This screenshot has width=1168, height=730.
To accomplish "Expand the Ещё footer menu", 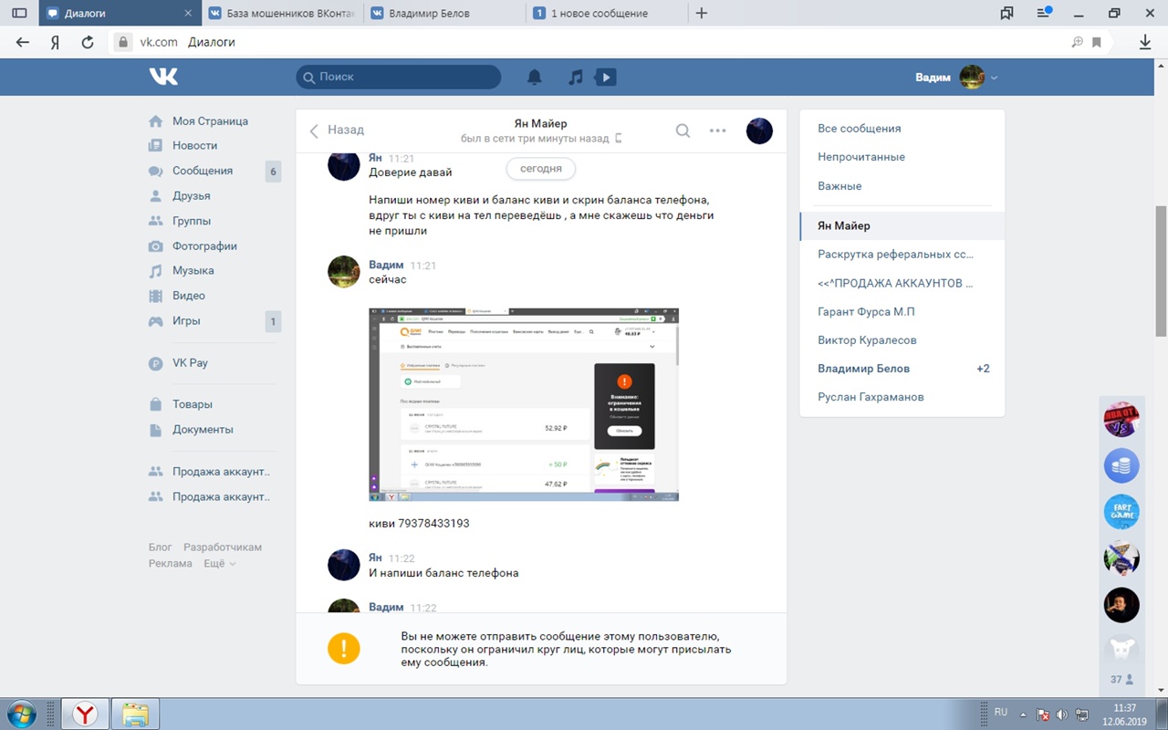I will tap(219, 564).
